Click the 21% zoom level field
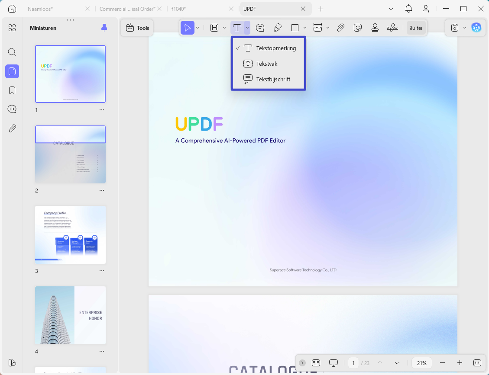The width and height of the screenshot is (489, 375). pyautogui.click(x=421, y=363)
